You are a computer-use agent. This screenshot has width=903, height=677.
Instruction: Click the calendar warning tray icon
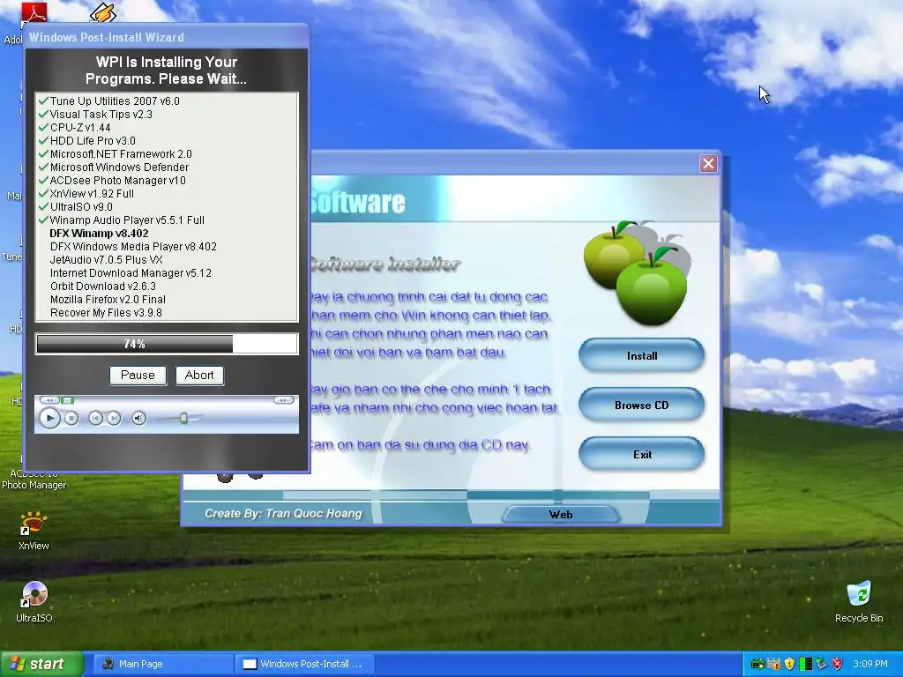774,664
